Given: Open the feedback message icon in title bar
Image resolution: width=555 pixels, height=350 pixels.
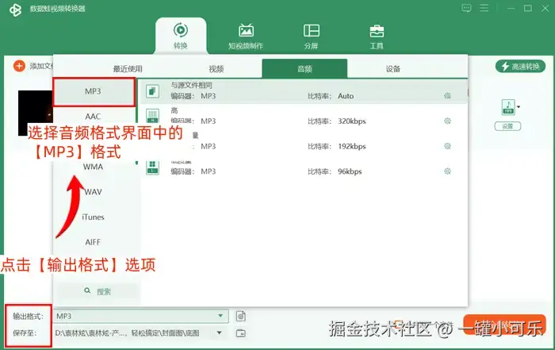Looking at the screenshot, I should (466, 8).
